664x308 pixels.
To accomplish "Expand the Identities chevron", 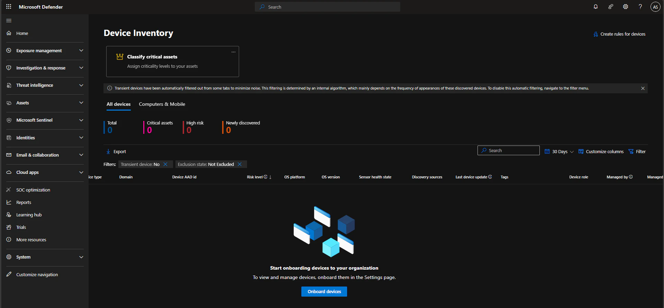I will click(x=81, y=138).
